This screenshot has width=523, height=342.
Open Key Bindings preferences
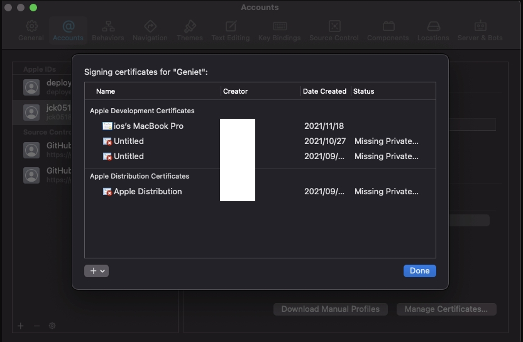(279, 30)
